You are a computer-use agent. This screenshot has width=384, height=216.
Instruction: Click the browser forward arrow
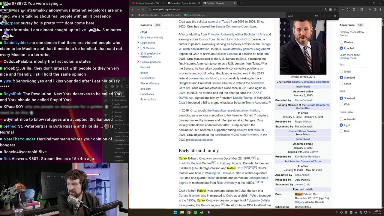[138, 9]
